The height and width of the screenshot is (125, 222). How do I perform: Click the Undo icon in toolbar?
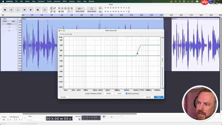(x=69, y=11)
